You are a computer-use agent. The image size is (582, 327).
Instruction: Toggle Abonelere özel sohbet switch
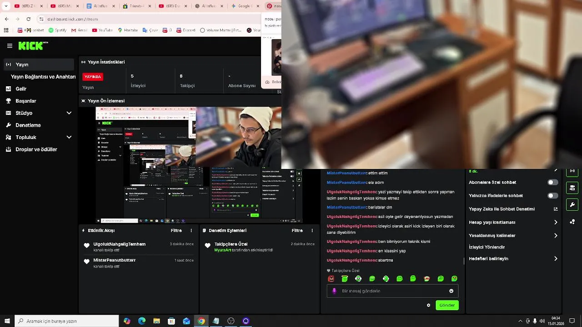click(x=552, y=183)
